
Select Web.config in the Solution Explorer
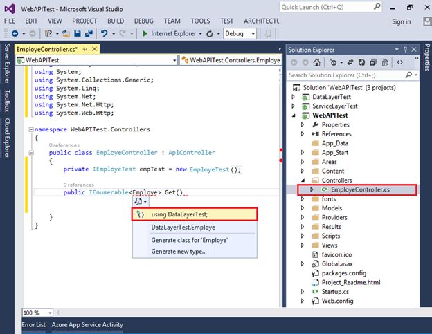coord(337,301)
